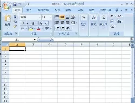
Task: Open the 字体 group dialog launcher
Action: tap(51, 33)
